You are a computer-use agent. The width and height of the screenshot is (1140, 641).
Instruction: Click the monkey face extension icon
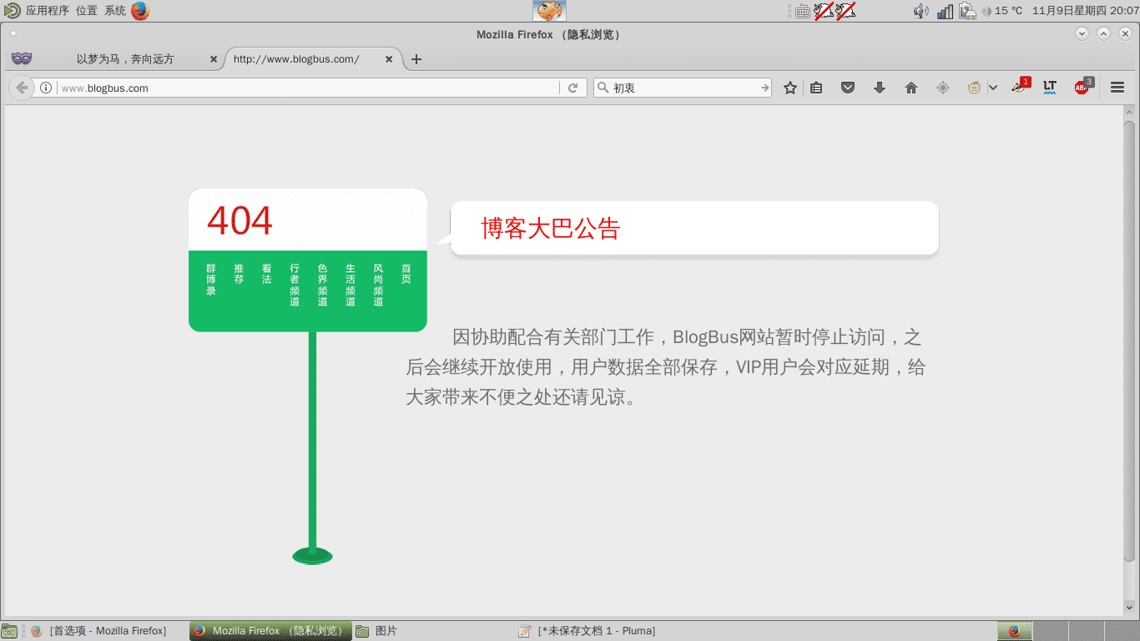974,88
